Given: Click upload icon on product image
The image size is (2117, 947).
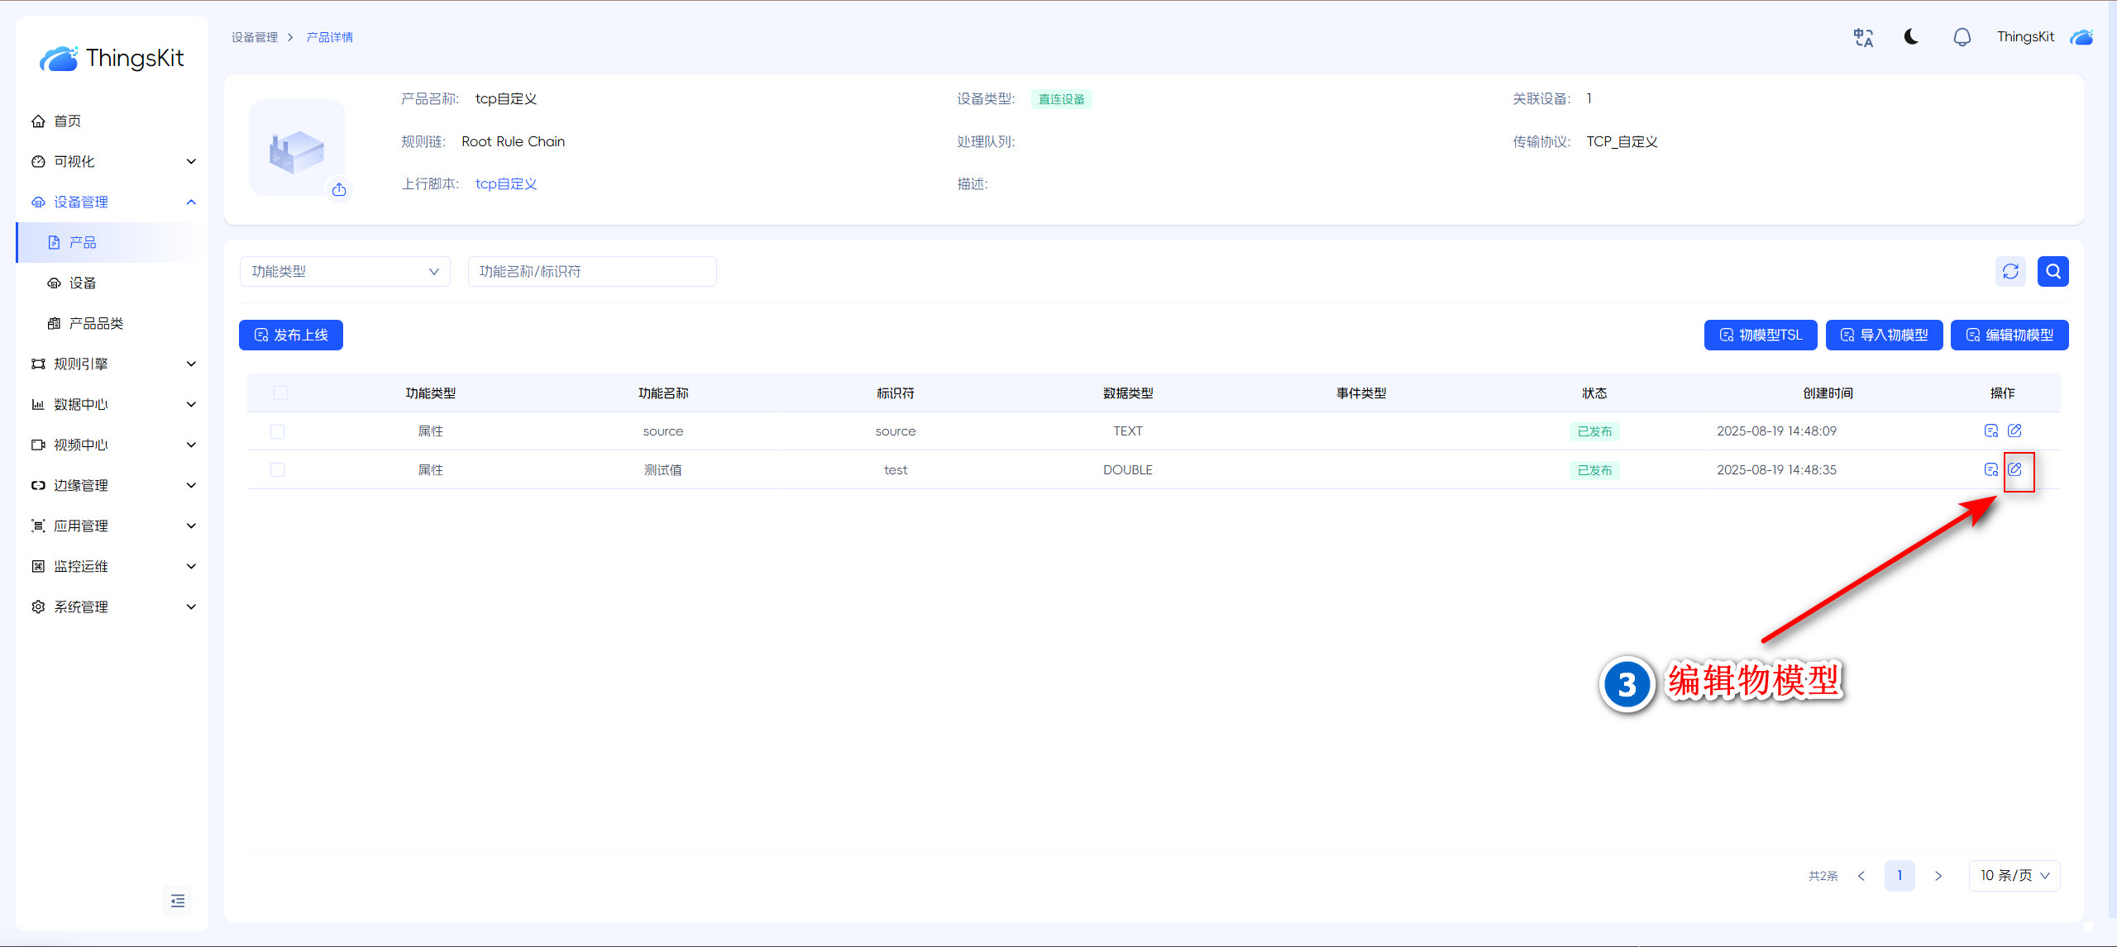Looking at the screenshot, I should point(339,189).
